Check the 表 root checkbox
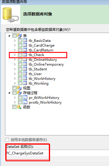This screenshot has width=109, height=166. point(14,36)
